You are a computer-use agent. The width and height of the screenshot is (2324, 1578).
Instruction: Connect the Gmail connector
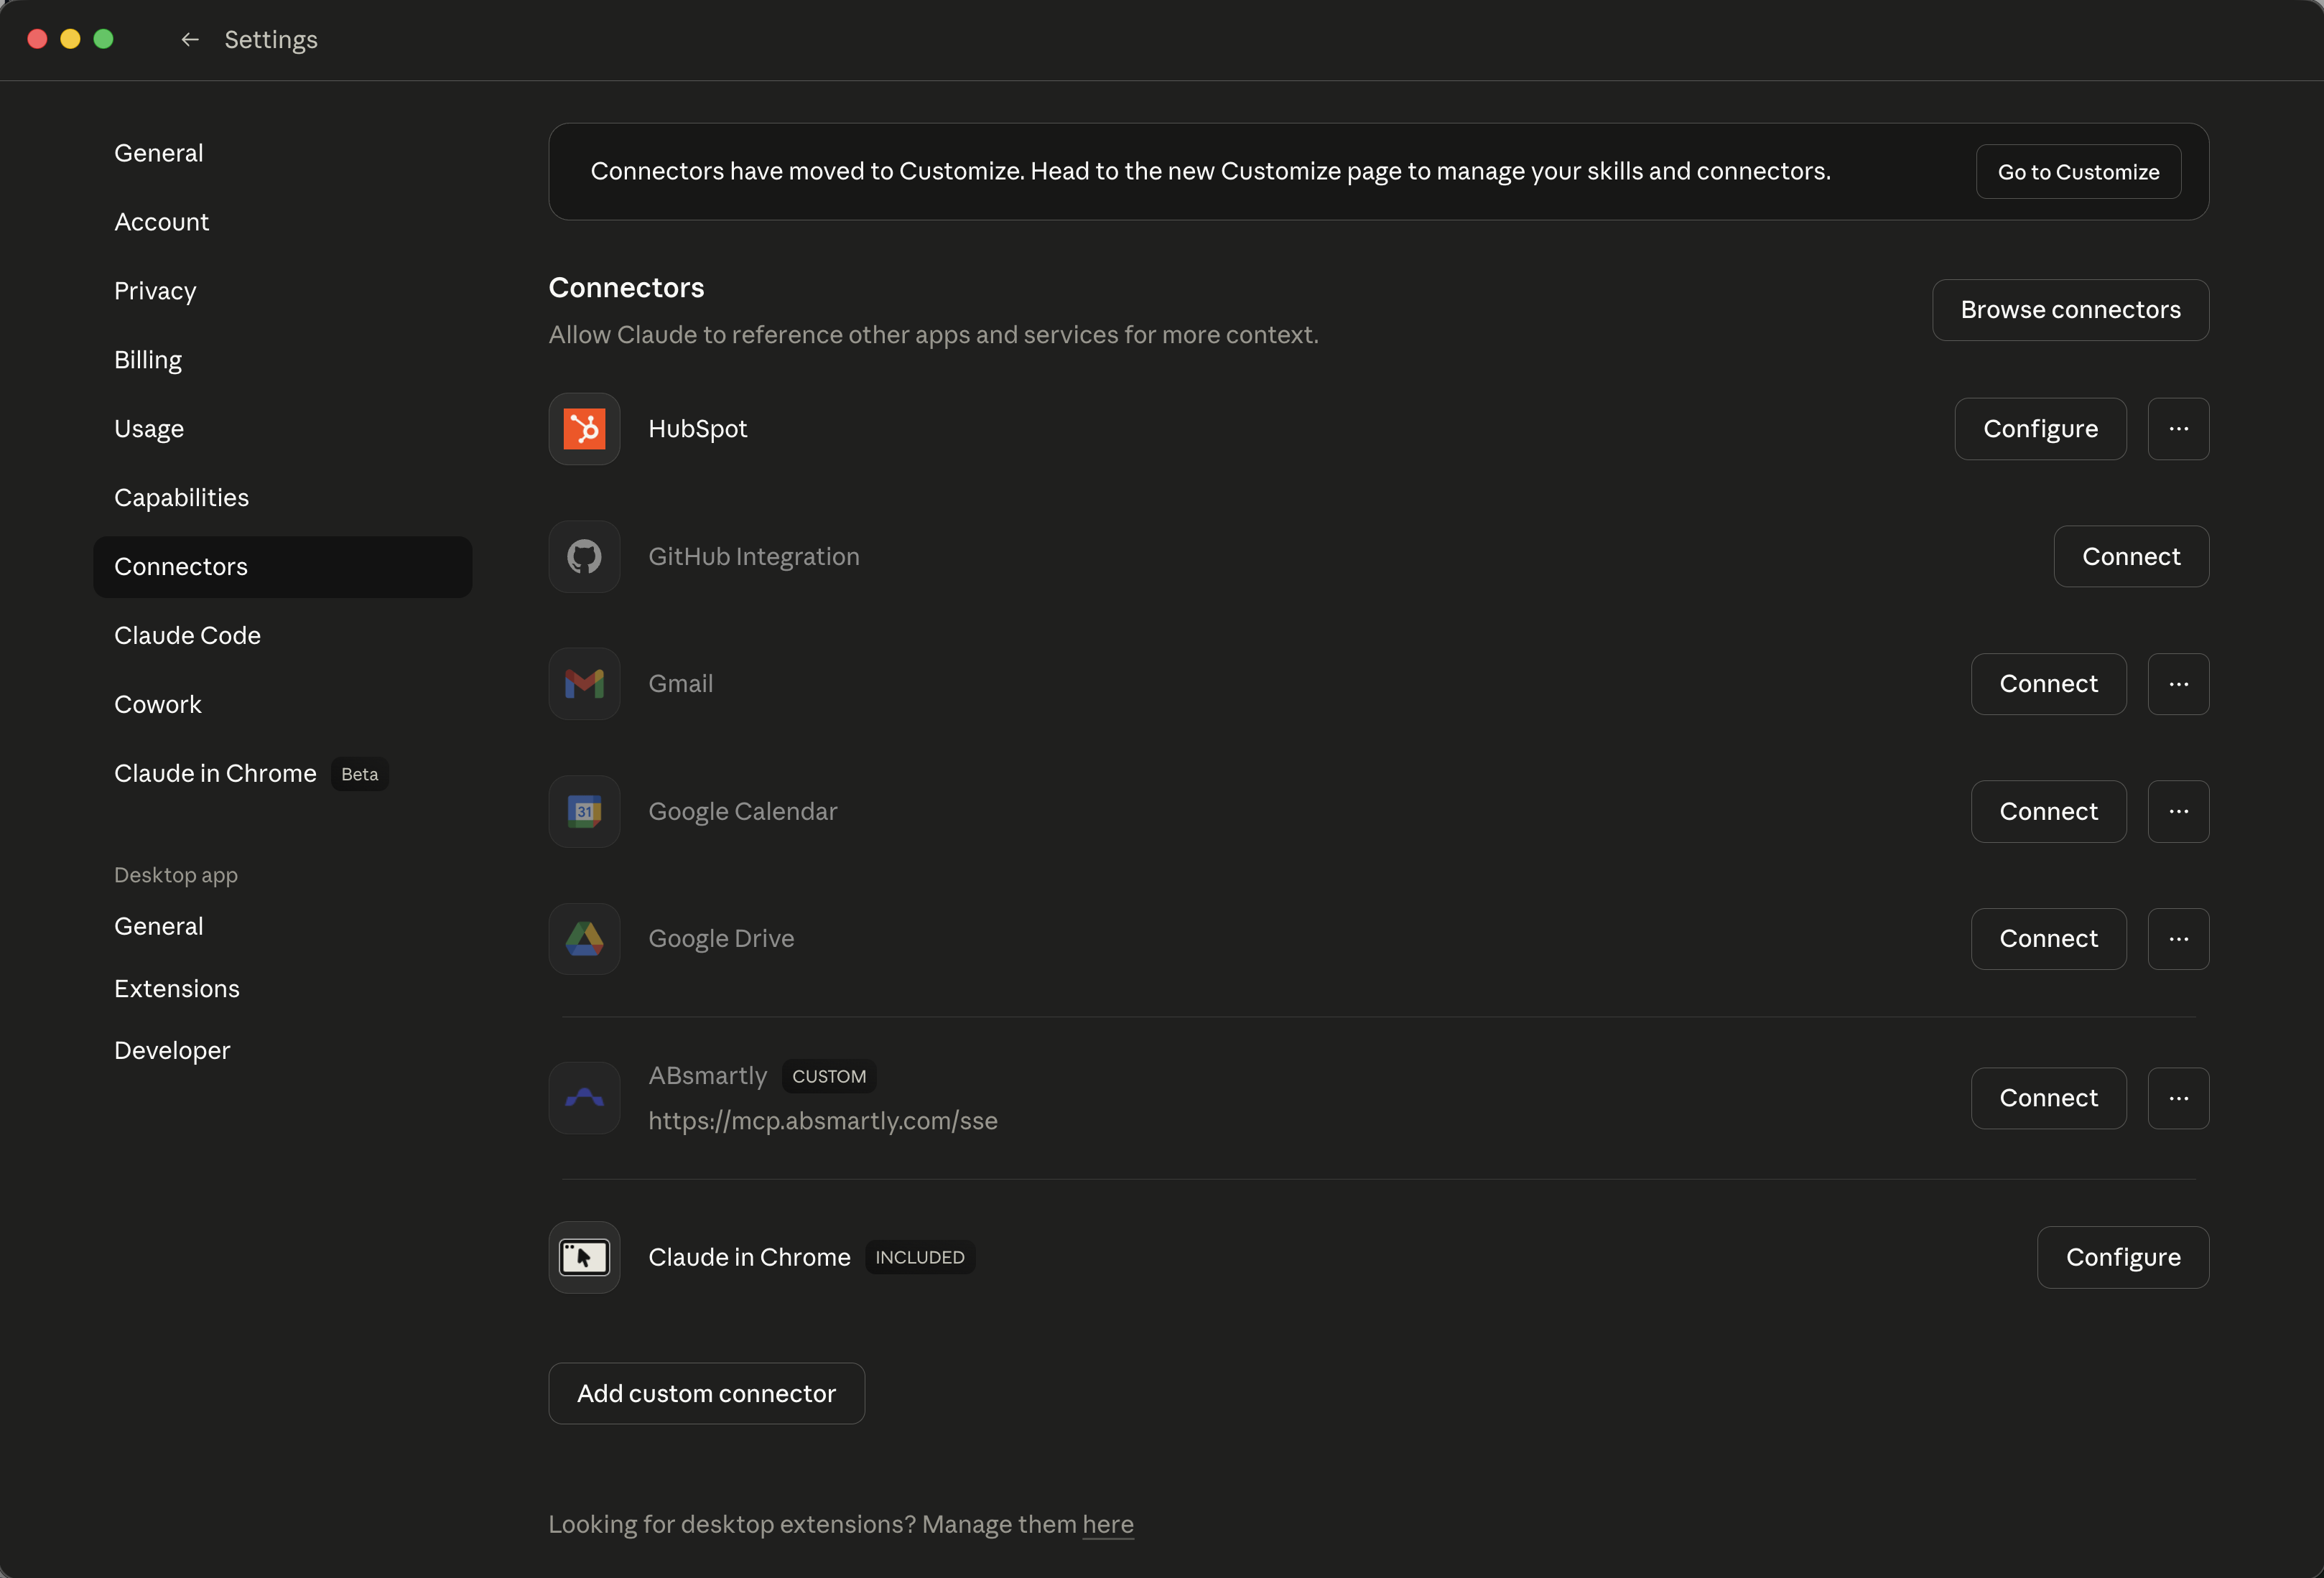tap(2048, 683)
